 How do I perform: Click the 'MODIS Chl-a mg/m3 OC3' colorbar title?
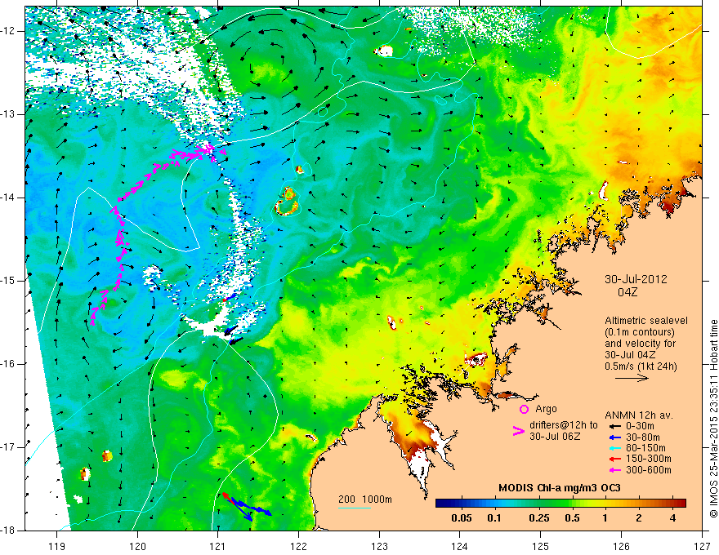coord(559,489)
